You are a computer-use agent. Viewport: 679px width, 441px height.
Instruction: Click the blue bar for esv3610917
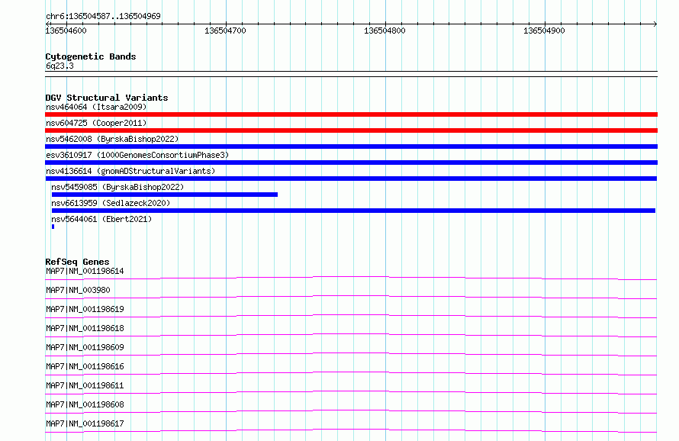351,163
